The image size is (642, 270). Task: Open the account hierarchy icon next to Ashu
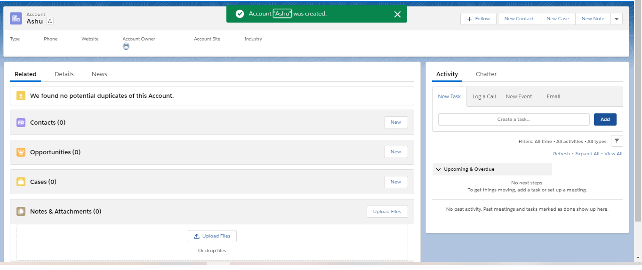tap(50, 21)
